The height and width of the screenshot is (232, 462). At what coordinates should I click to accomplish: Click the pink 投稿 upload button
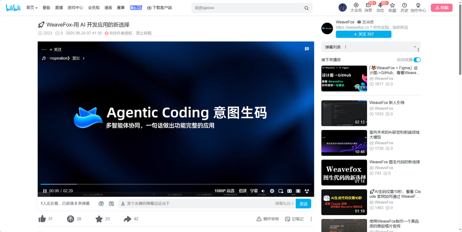[x=441, y=8]
